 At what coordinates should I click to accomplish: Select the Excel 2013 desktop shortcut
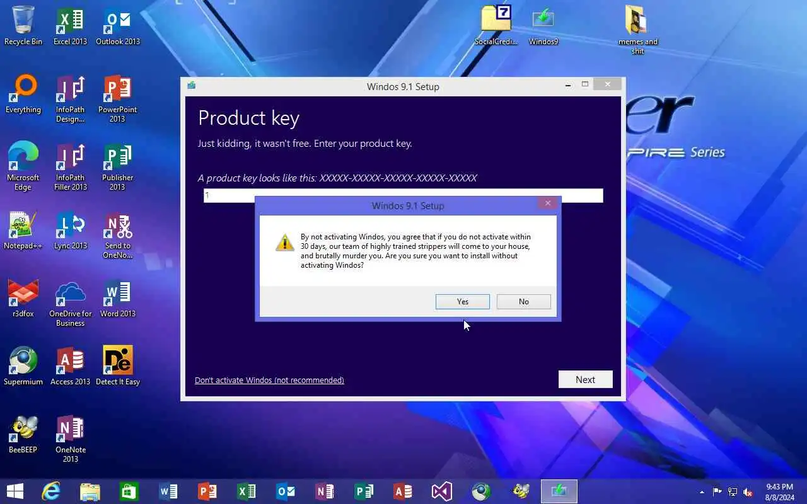pos(71,26)
